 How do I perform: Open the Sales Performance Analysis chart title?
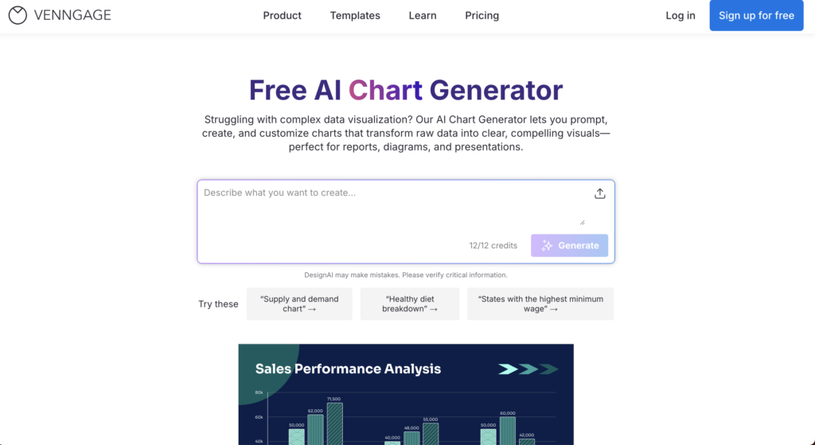[x=348, y=369]
